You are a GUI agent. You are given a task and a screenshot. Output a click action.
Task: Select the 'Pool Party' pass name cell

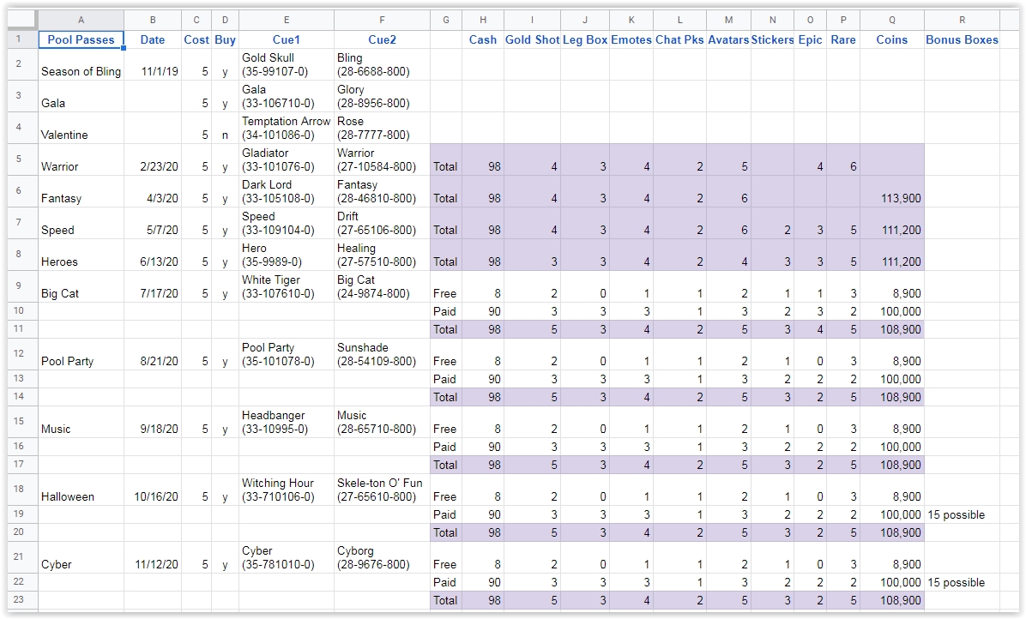pyautogui.click(x=81, y=354)
